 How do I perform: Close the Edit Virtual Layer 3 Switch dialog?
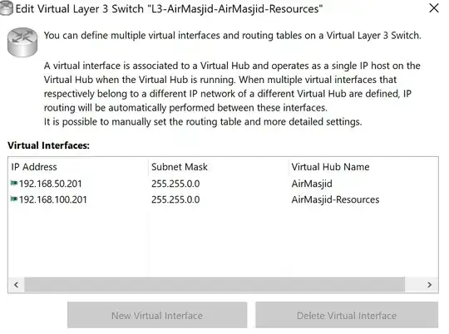pyautogui.click(x=434, y=7)
